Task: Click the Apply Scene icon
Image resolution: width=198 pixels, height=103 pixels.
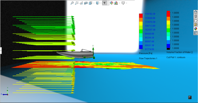Action: point(116,3)
